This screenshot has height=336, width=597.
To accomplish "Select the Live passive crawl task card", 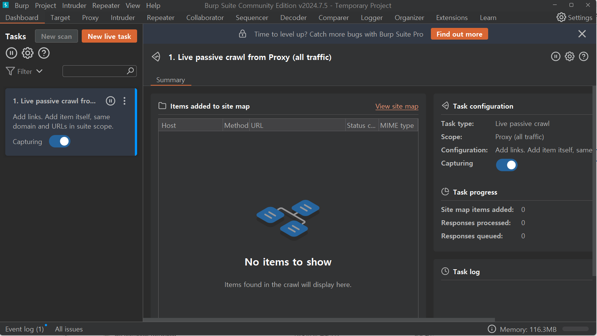I will (x=71, y=122).
